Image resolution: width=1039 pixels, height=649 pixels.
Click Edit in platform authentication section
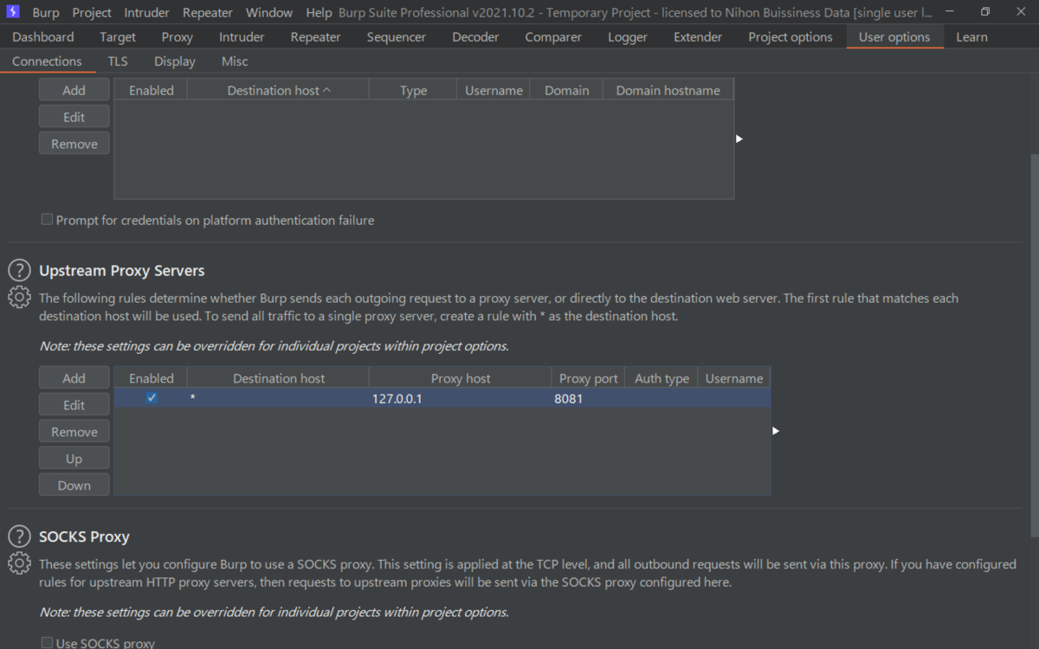click(74, 117)
